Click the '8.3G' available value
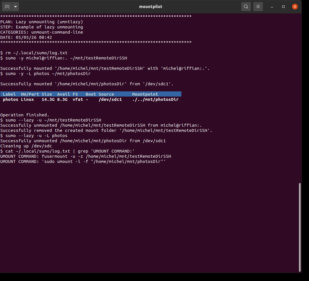Viewport: 309px width, 281px height. pyautogui.click(x=62, y=99)
